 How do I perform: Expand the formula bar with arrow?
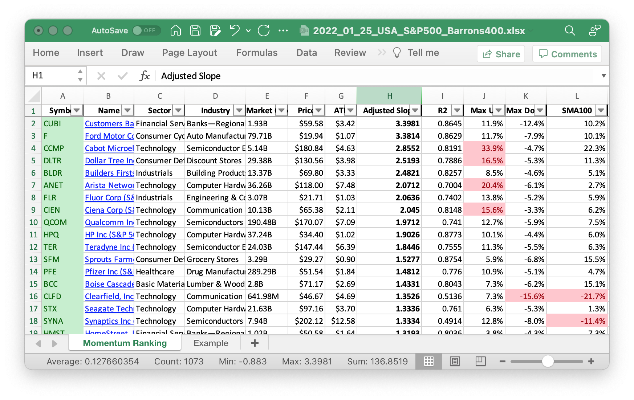[603, 75]
